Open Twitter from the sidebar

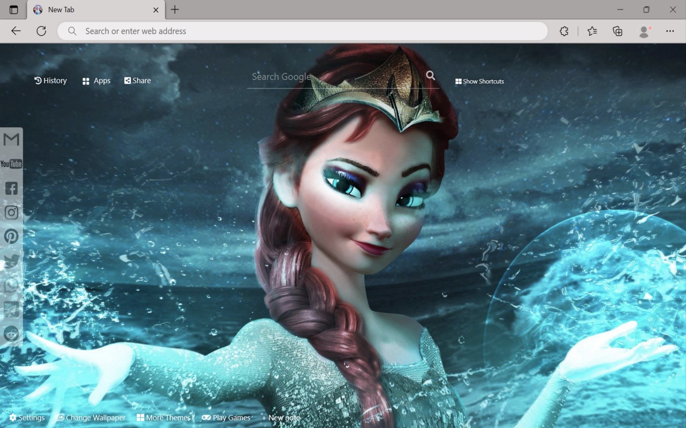pyautogui.click(x=11, y=261)
